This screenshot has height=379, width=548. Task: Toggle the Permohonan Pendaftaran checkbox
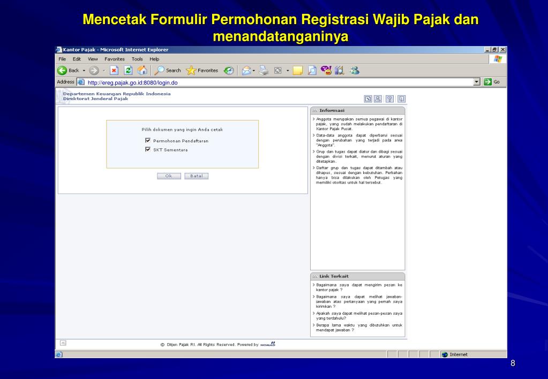(148, 140)
